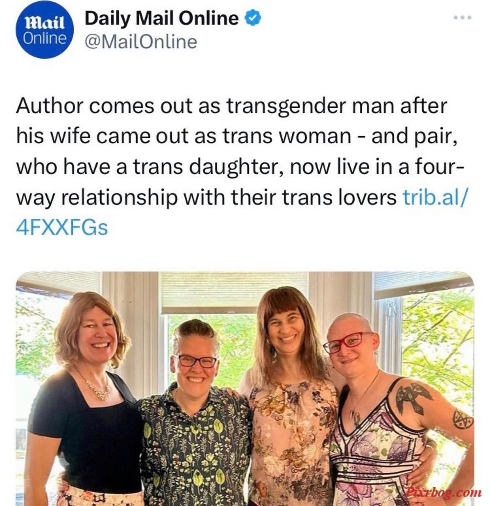Click the @MailOnline handle
The width and height of the screenshot is (490, 506).
[x=141, y=42]
